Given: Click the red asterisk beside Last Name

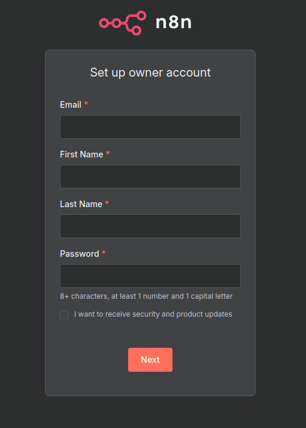Looking at the screenshot, I should tap(107, 203).
